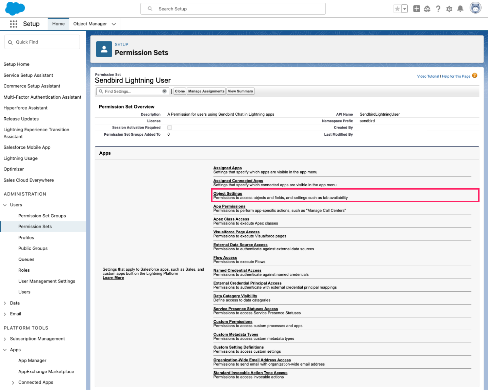The image size is (488, 390).
Task: Open Service Presence Statuses Access link
Action: tap(246, 309)
